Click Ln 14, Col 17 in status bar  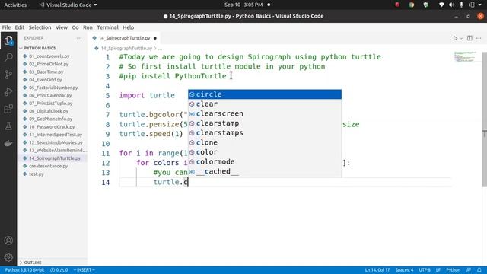point(377,270)
